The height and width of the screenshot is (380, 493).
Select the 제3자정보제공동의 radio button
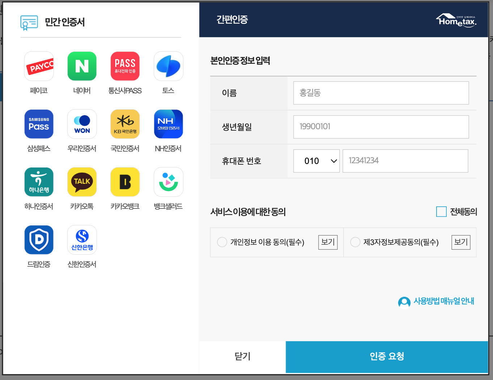pyautogui.click(x=355, y=242)
